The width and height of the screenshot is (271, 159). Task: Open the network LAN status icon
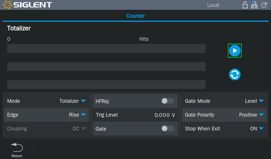tap(254, 5)
